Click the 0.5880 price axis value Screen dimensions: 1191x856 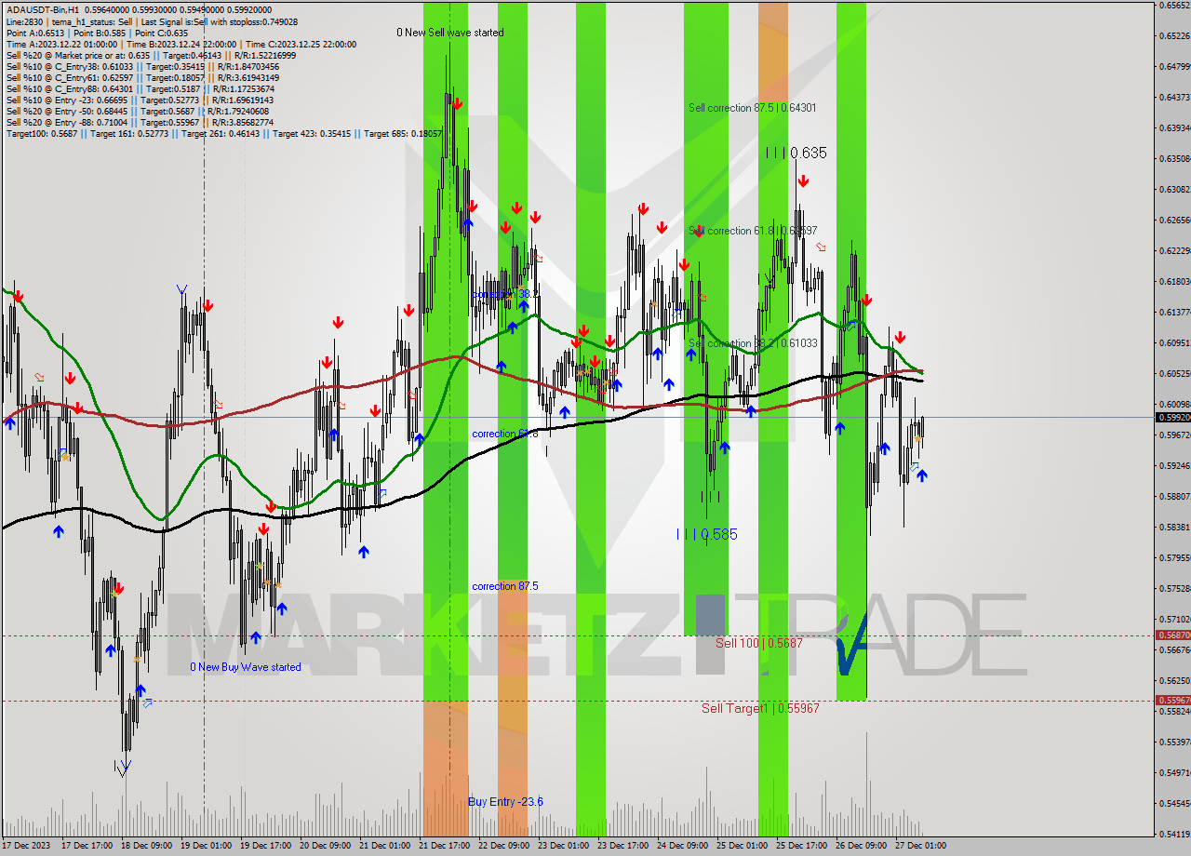click(1175, 496)
